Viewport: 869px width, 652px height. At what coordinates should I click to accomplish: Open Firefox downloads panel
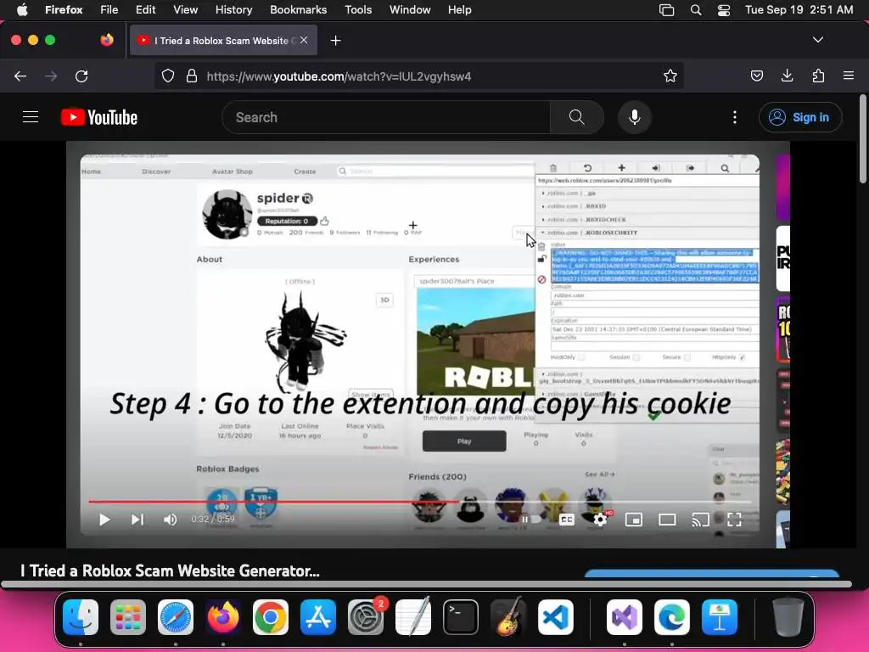coord(787,76)
